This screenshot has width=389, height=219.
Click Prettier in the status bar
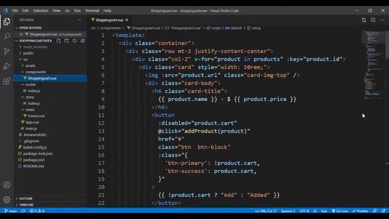pos(360,211)
